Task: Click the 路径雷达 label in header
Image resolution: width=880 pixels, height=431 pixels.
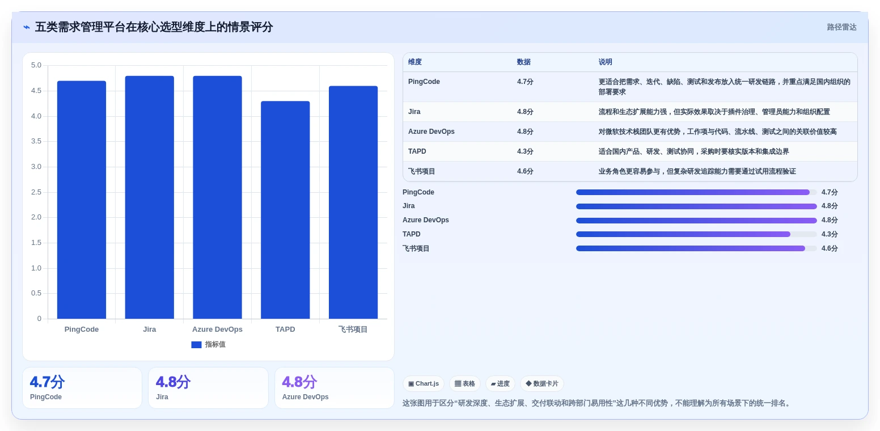Action: [841, 27]
